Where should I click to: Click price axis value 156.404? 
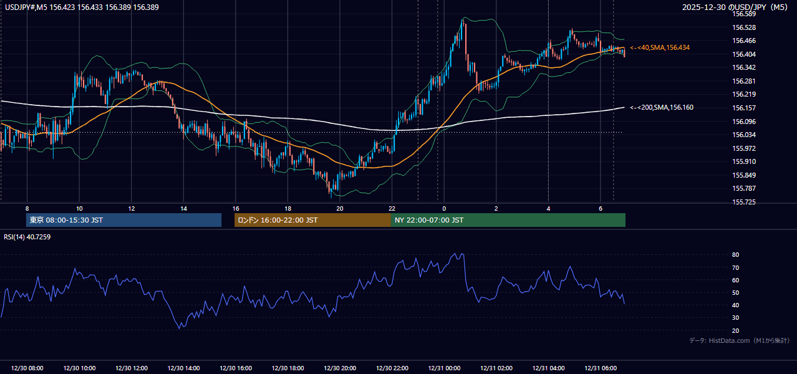[x=743, y=54]
